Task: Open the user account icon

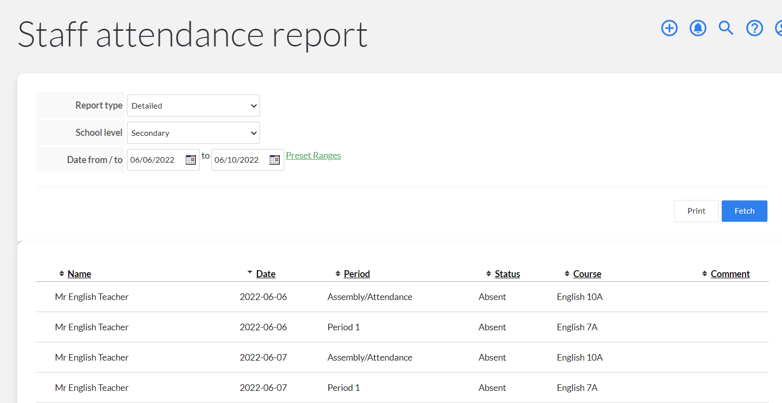Action: point(779,28)
